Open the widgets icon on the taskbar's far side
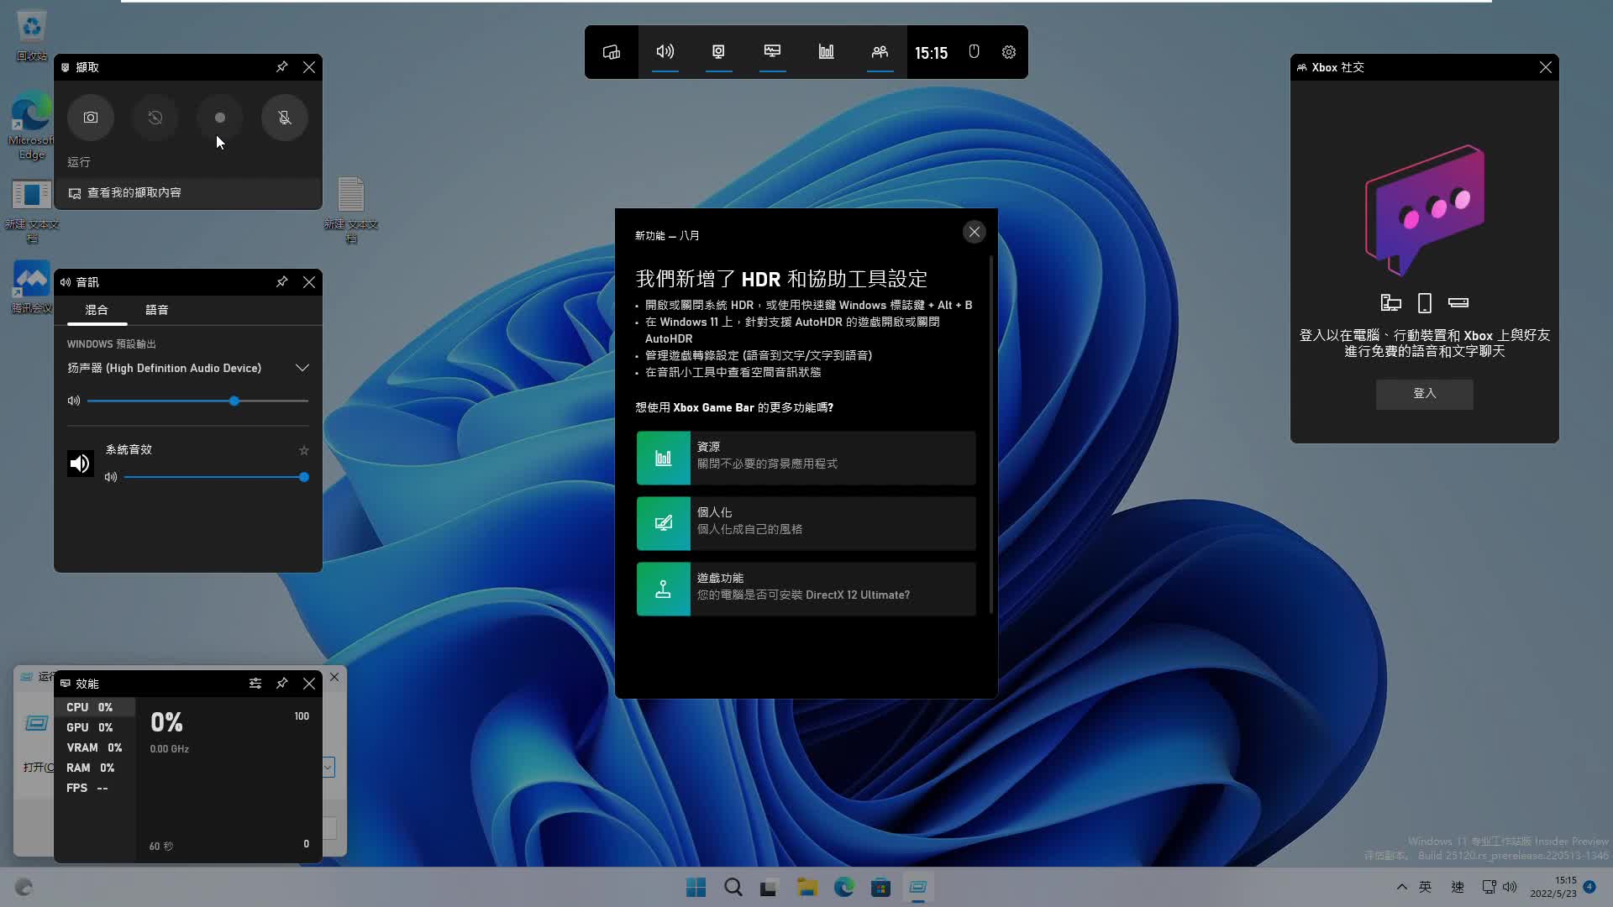The height and width of the screenshot is (907, 1613). click(x=24, y=888)
